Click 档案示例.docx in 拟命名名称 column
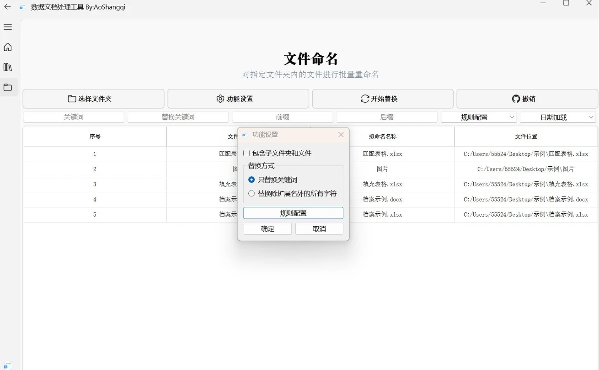This screenshot has width=599, height=370. [x=382, y=199]
